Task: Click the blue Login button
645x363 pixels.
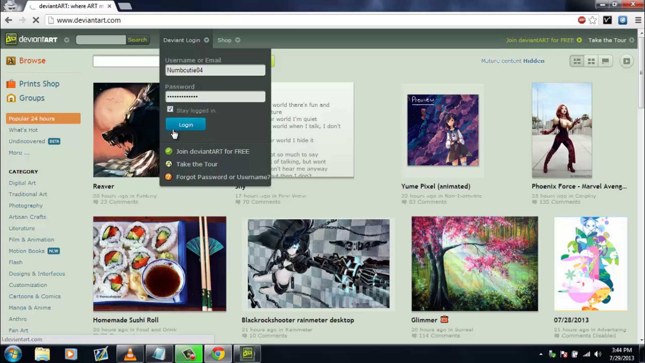Action: 186,124
